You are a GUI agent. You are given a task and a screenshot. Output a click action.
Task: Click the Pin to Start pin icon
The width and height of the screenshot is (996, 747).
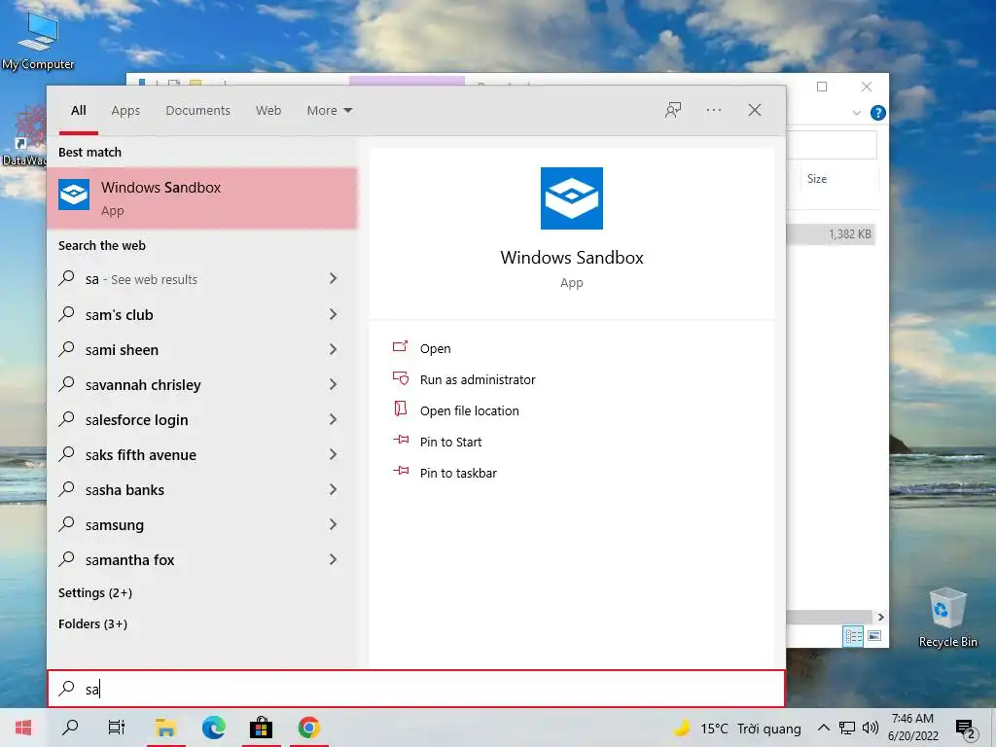pyautogui.click(x=401, y=440)
